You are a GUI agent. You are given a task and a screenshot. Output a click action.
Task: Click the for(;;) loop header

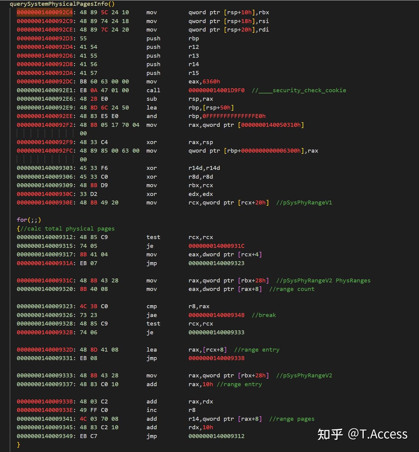click(29, 220)
